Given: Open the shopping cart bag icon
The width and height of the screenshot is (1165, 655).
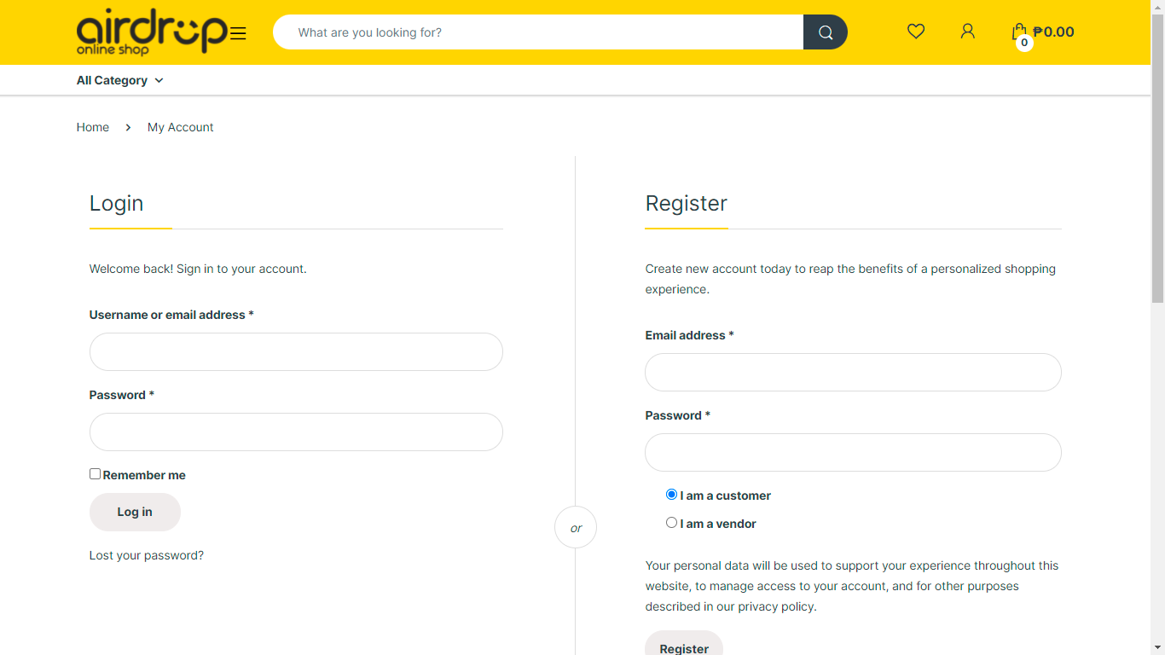Looking at the screenshot, I should click(x=1019, y=32).
